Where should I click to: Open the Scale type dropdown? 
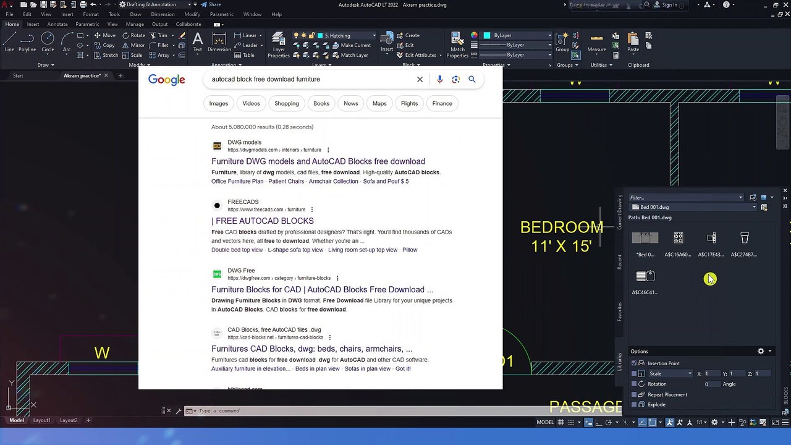(x=669, y=373)
